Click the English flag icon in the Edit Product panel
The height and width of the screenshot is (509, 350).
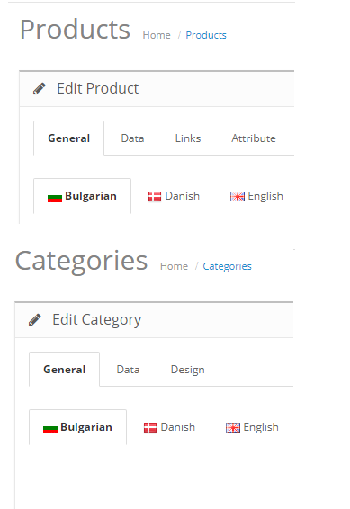pos(238,196)
